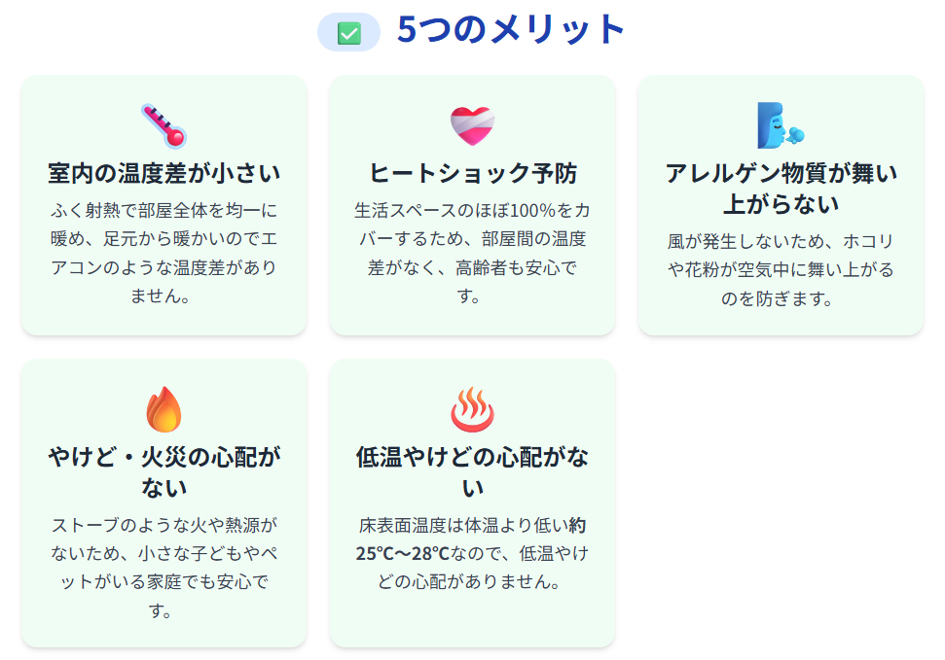
Task: Click the bandaged heart icon
Action: click(472, 125)
